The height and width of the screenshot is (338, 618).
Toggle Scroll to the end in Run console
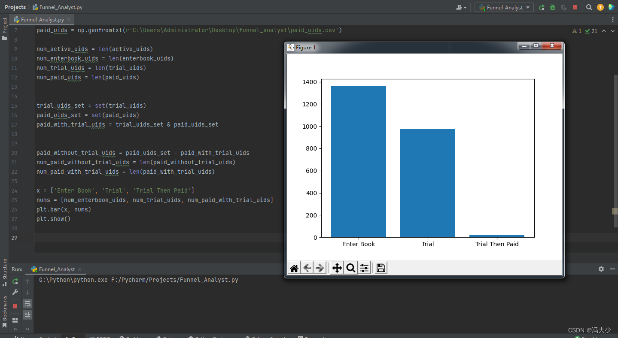(x=27, y=315)
